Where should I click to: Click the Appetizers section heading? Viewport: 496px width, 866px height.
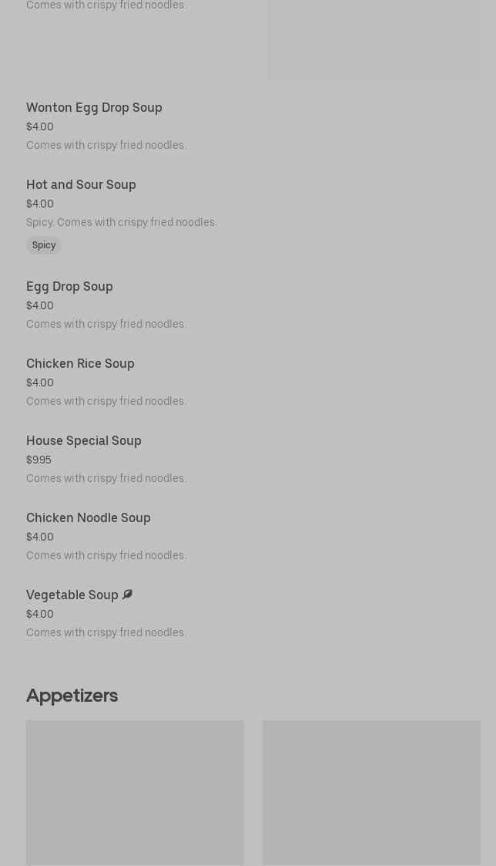pyautogui.click(x=72, y=696)
